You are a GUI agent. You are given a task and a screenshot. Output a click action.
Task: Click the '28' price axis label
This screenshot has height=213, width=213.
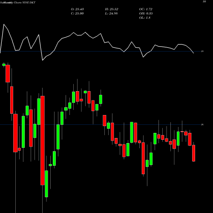point(202,51)
